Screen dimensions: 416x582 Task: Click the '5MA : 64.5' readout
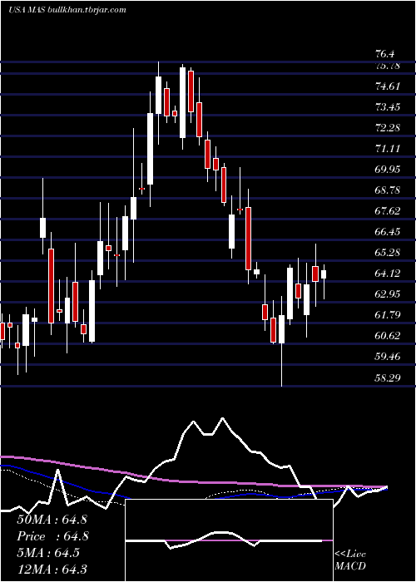click(48, 553)
